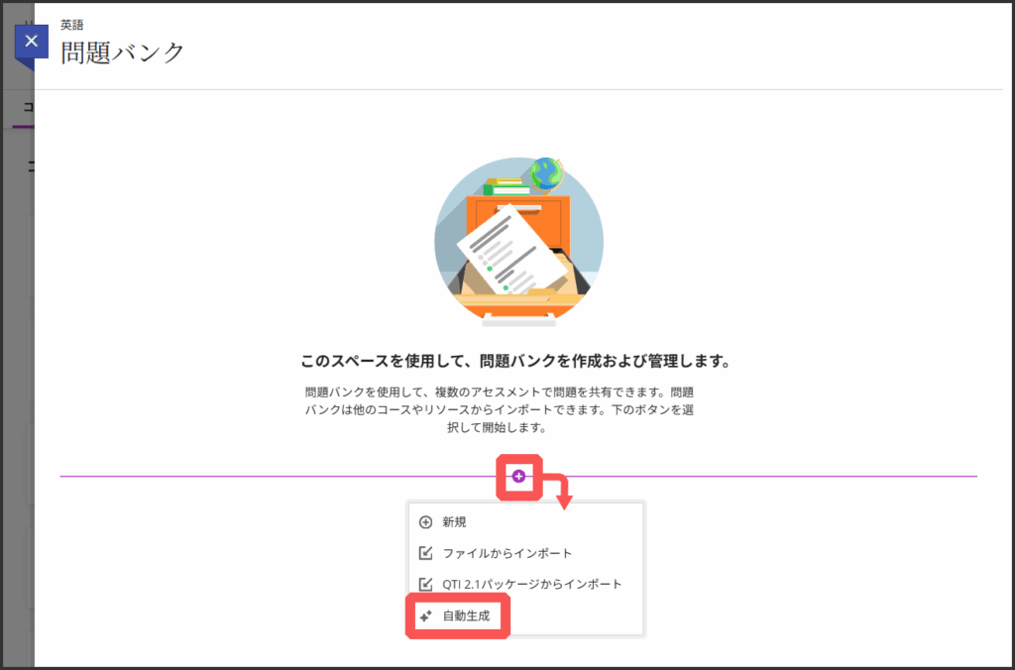Click the circled plus icon beside 新規
This screenshot has width=1015, height=670.
[x=426, y=522]
